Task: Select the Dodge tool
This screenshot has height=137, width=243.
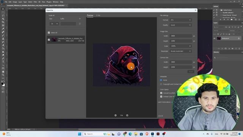Action: [x=3, y=55]
